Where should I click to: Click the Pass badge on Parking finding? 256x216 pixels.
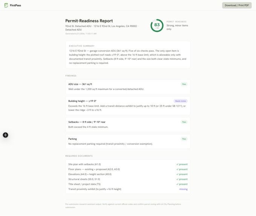click(x=184, y=139)
